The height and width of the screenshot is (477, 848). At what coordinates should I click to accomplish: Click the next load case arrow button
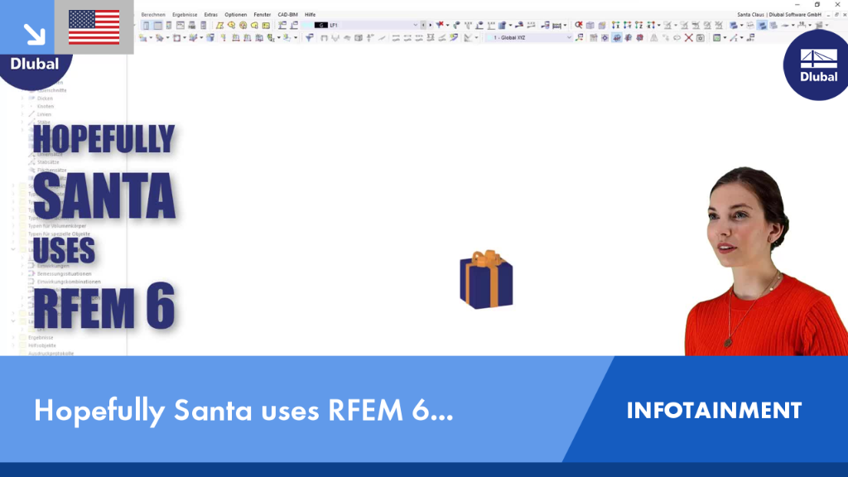(x=431, y=26)
